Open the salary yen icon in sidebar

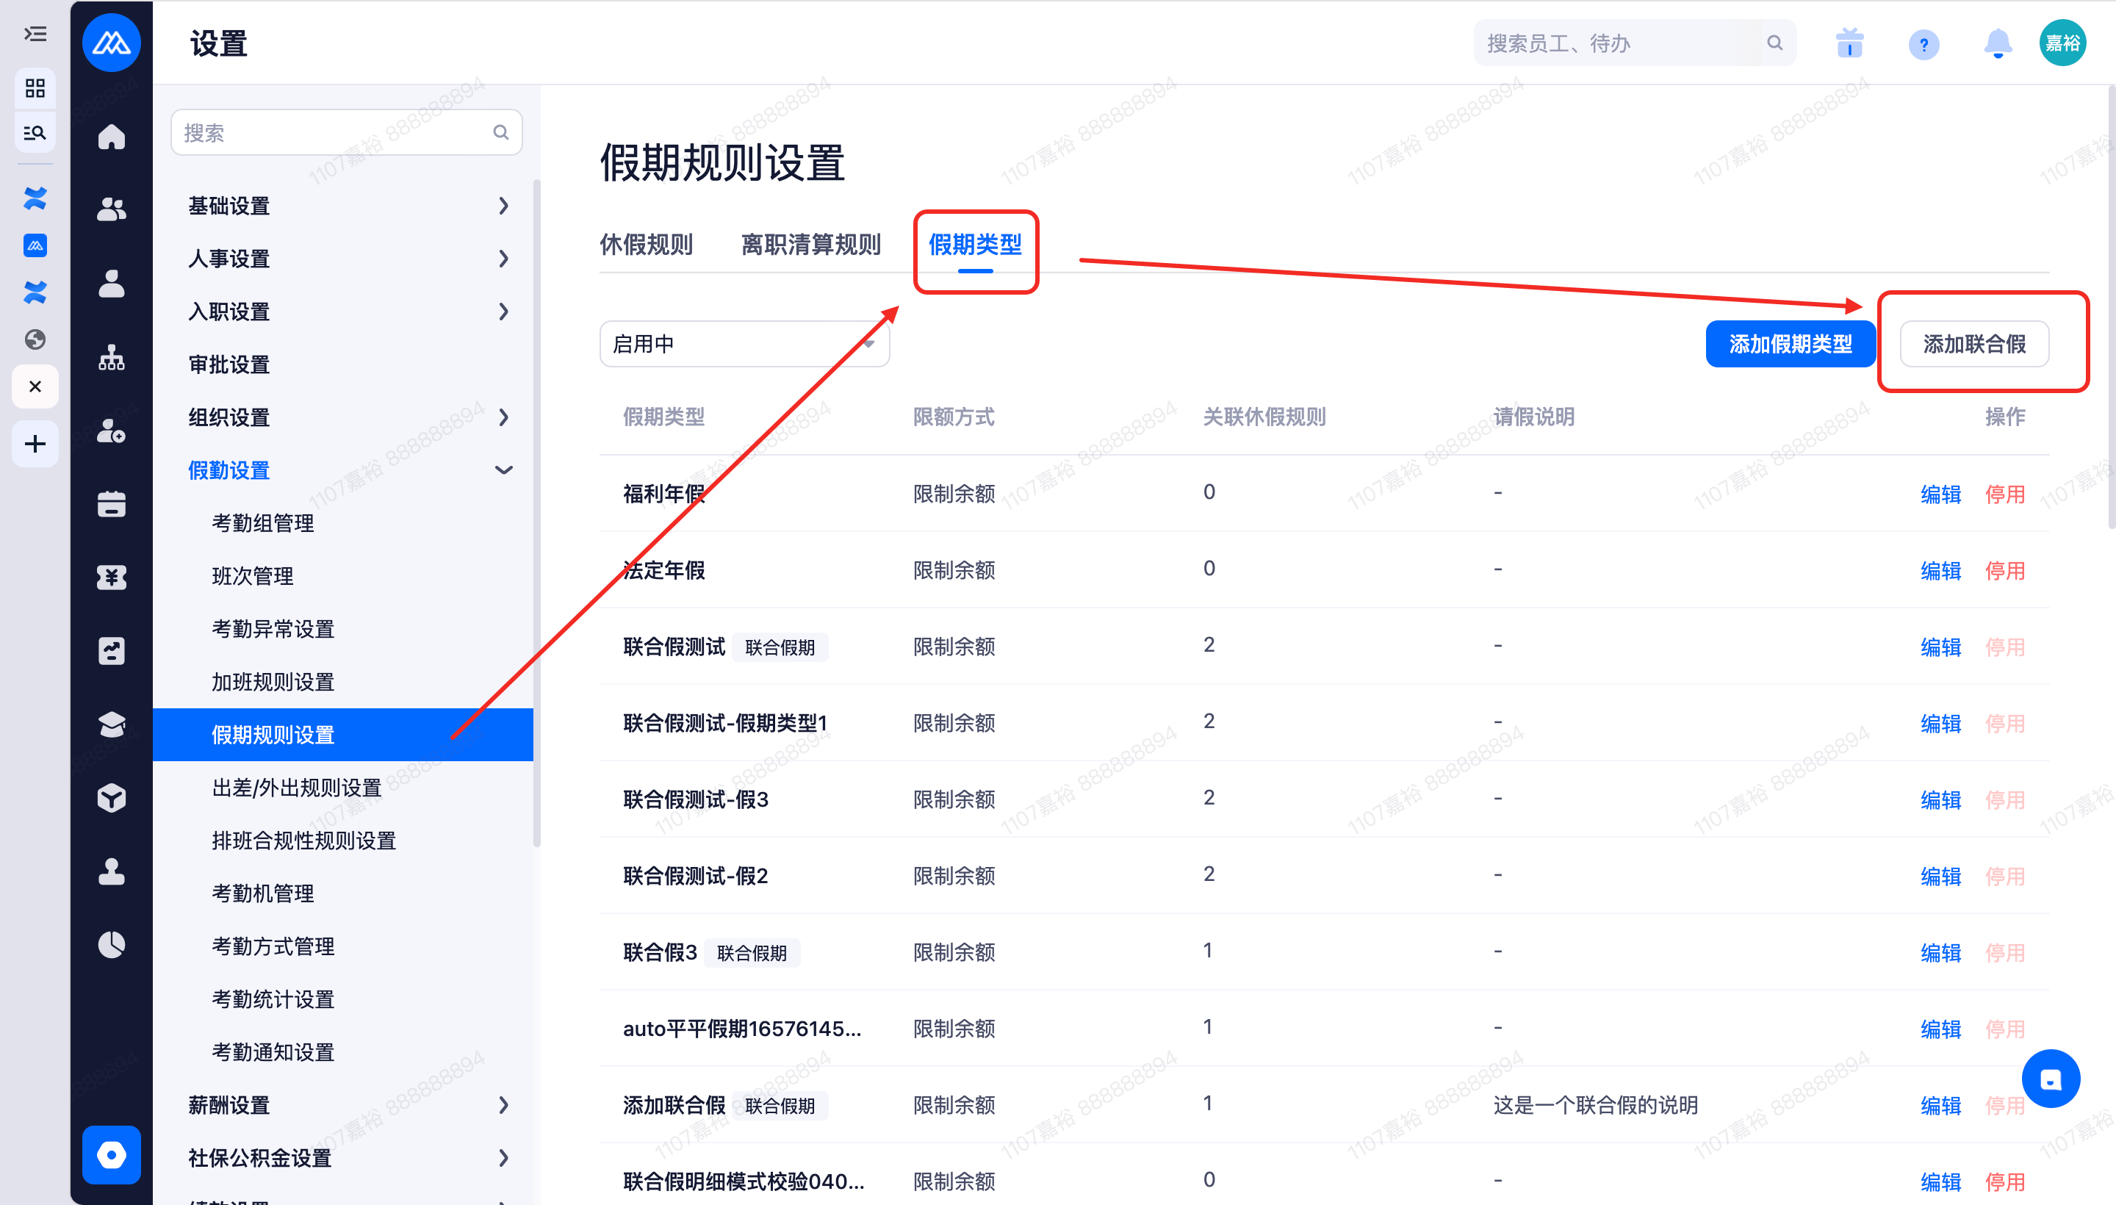click(x=111, y=577)
